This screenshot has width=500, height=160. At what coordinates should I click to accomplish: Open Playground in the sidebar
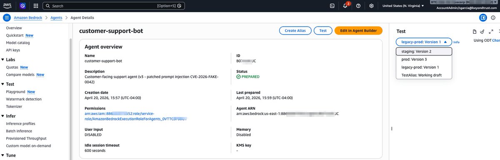[x=15, y=92]
